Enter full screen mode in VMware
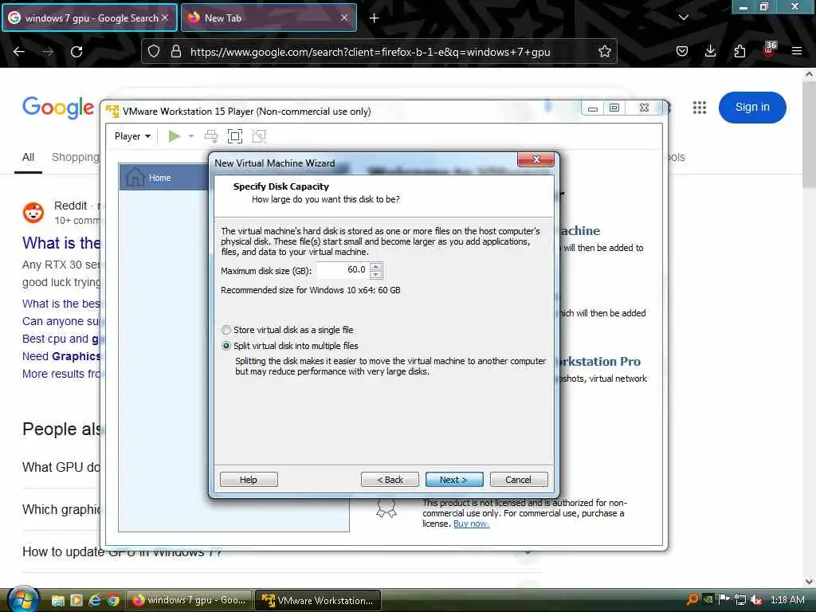The width and height of the screenshot is (816, 612). coord(235,136)
